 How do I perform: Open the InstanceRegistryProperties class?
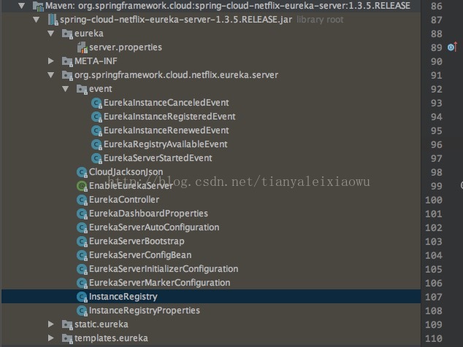click(x=145, y=311)
